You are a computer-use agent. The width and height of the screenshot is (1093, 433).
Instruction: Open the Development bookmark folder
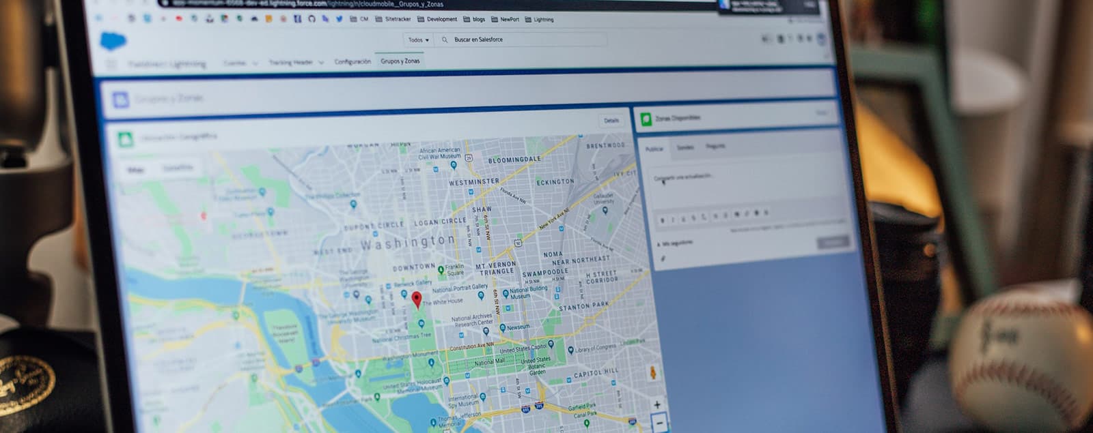(437, 19)
